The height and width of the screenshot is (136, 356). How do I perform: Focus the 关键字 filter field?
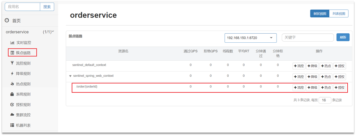tap(308, 37)
